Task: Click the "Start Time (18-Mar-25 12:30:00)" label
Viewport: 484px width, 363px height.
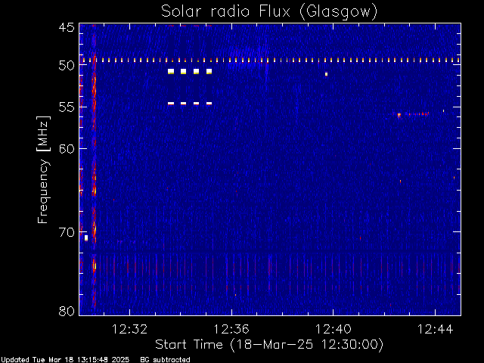Action: (x=269, y=345)
